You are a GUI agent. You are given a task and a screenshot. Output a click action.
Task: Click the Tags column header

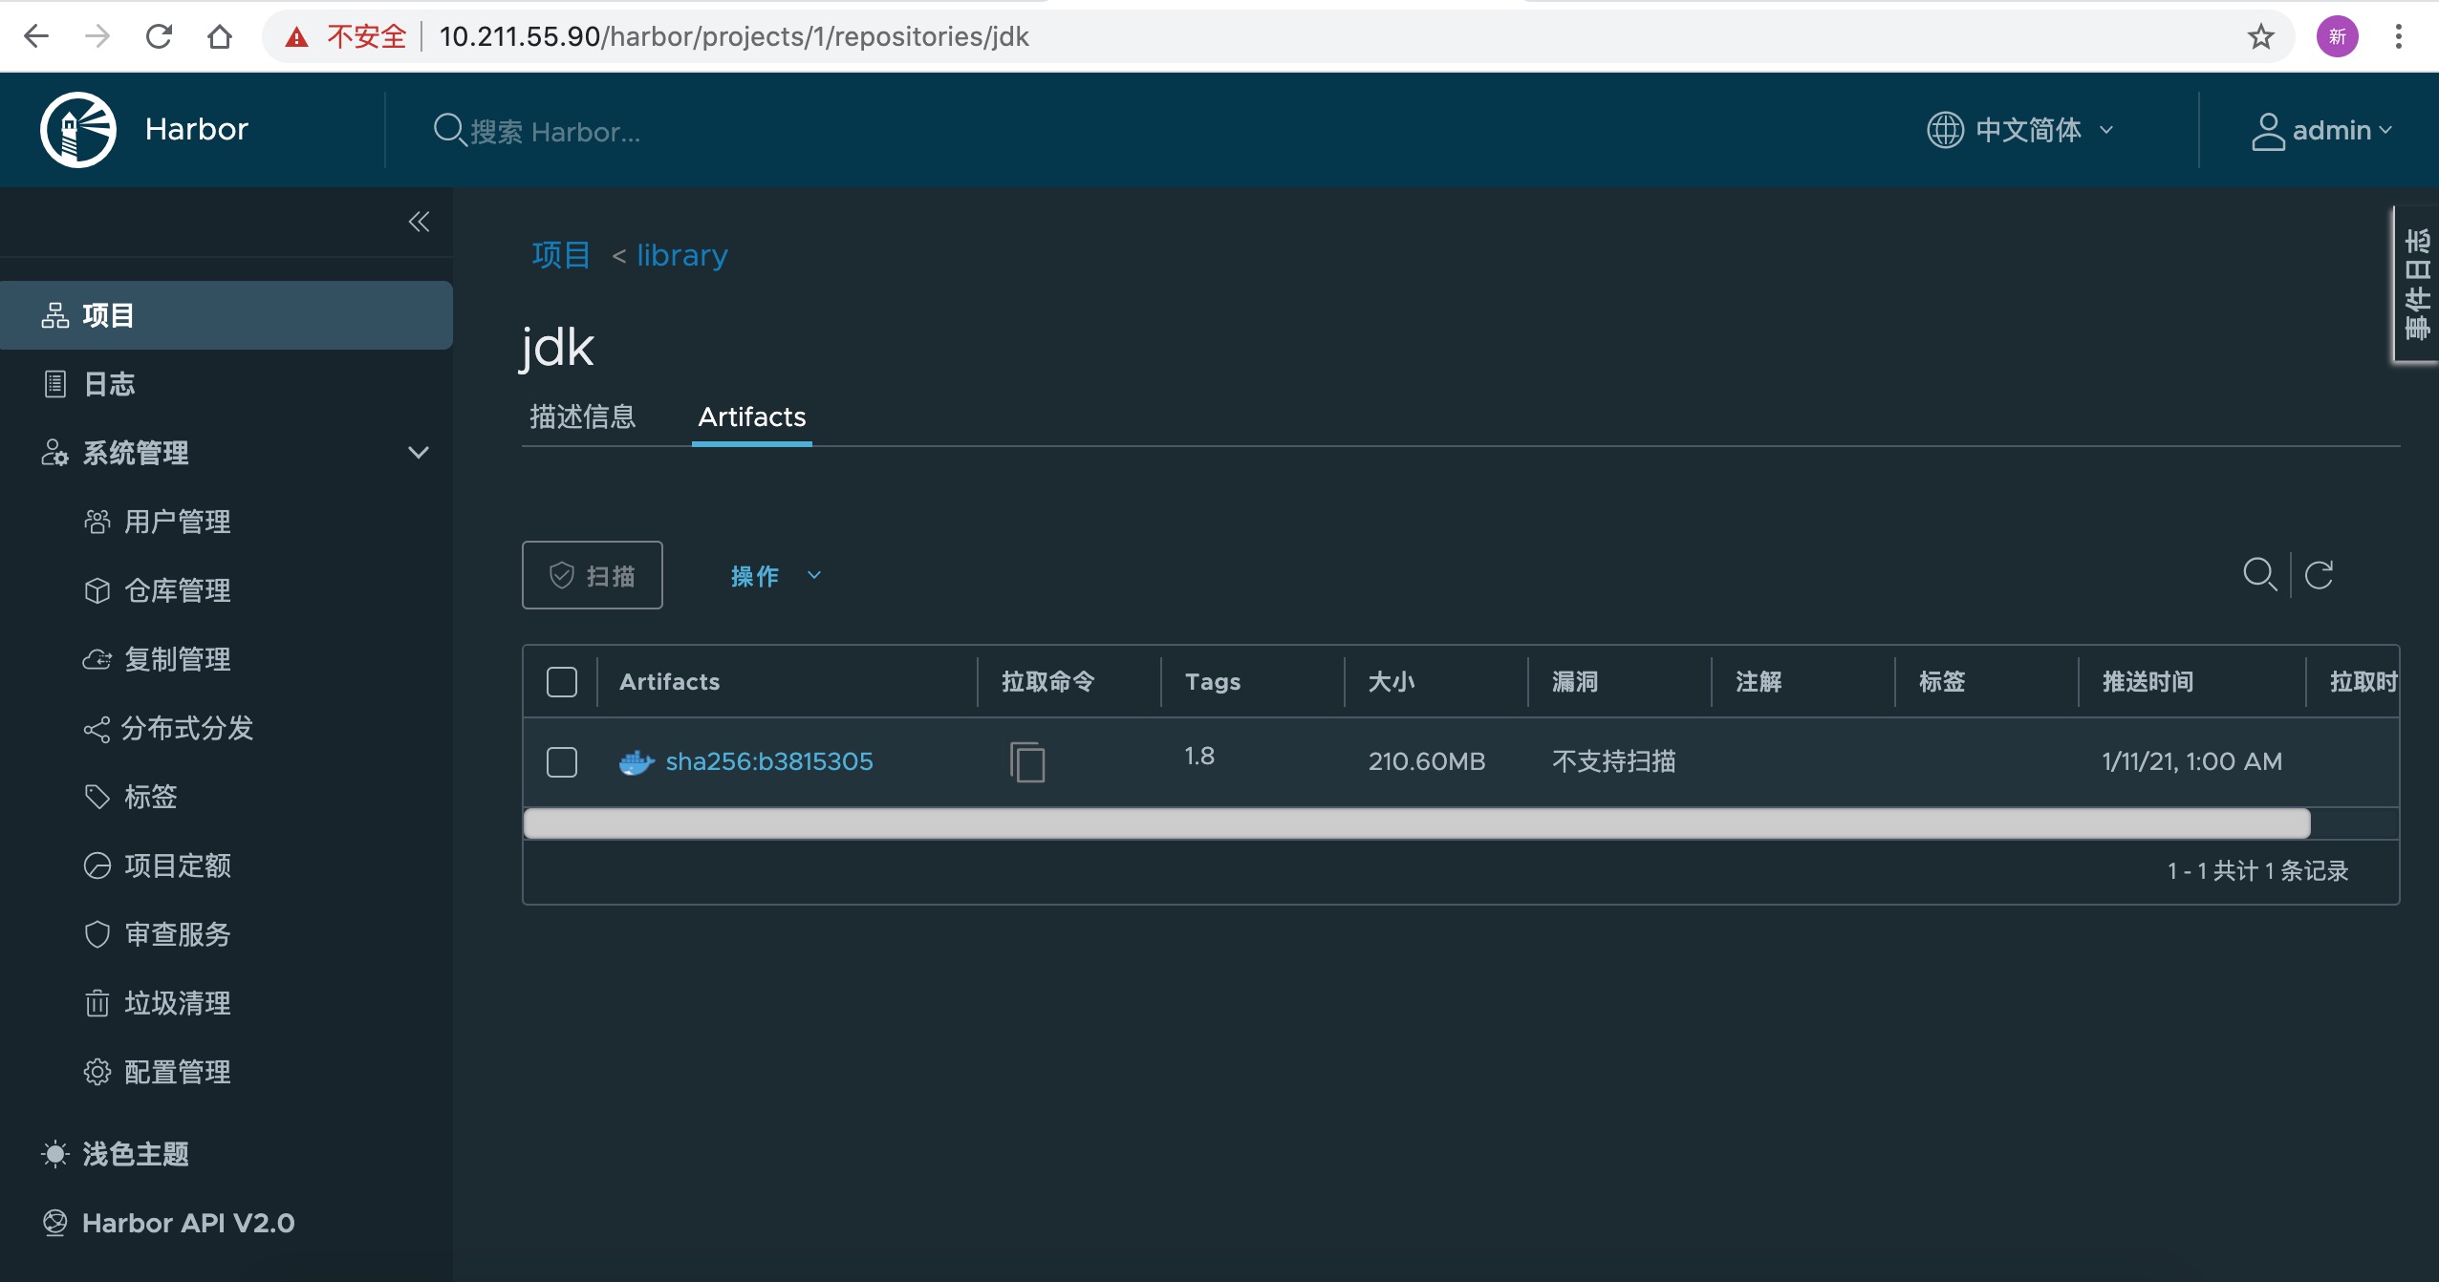[1213, 681]
